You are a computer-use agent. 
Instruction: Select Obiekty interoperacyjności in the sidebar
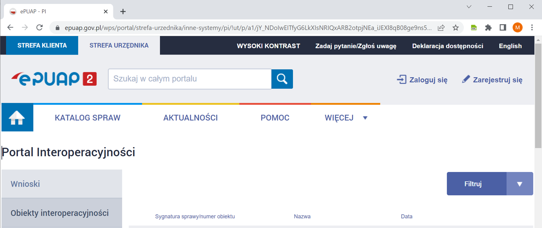coord(60,213)
